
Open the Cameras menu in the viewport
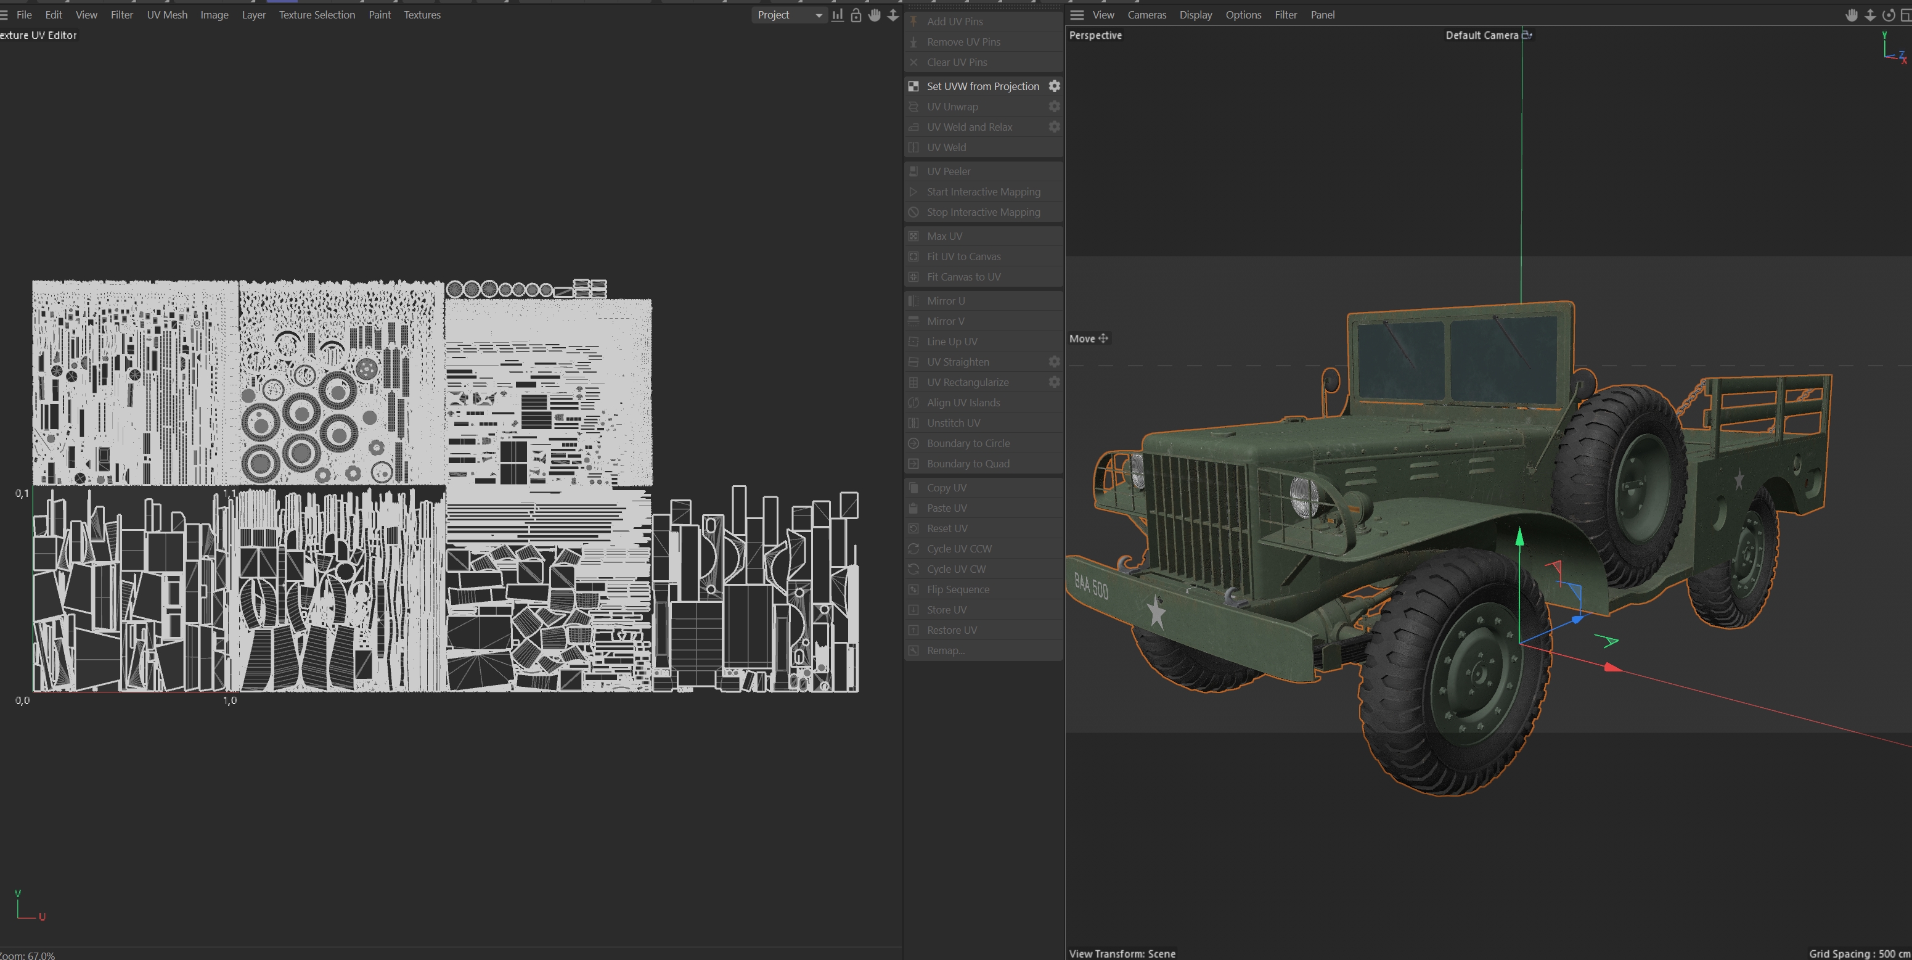[x=1146, y=15]
